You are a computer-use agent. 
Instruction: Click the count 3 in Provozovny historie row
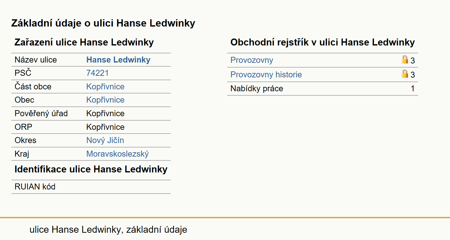412,75
